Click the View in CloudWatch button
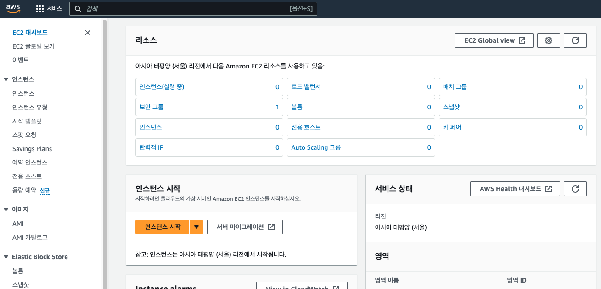 pyautogui.click(x=302, y=286)
